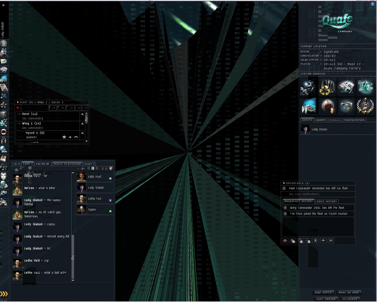The width and height of the screenshot is (377, 302).
Task: Click the chat scroll-down arrow
Action: click(73, 280)
